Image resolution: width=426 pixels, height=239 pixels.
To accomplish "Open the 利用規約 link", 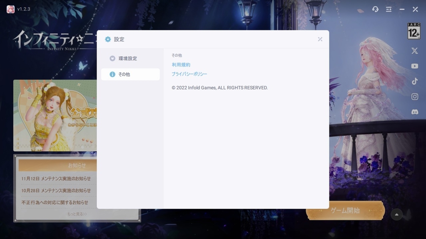I will 181,65.
